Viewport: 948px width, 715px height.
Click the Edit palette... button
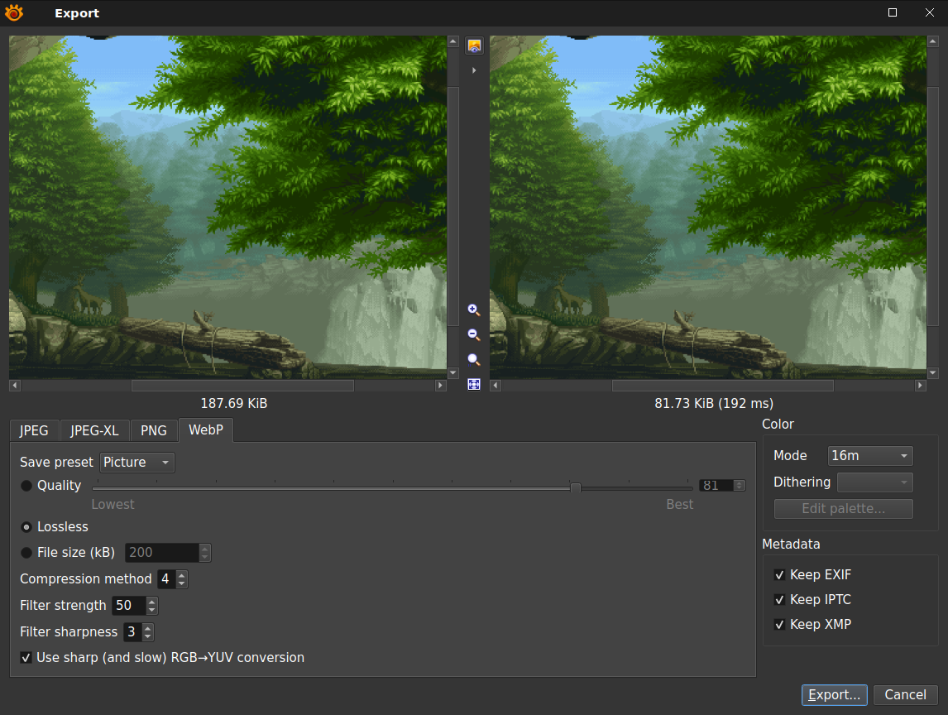[x=844, y=509]
